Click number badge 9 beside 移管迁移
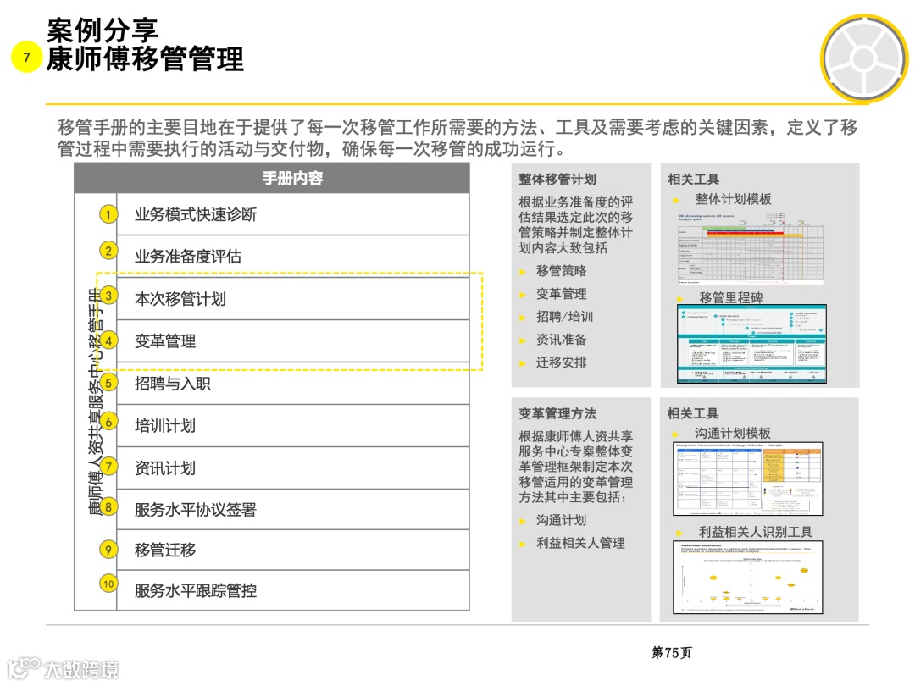915x686 pixels. coord(108,550)
